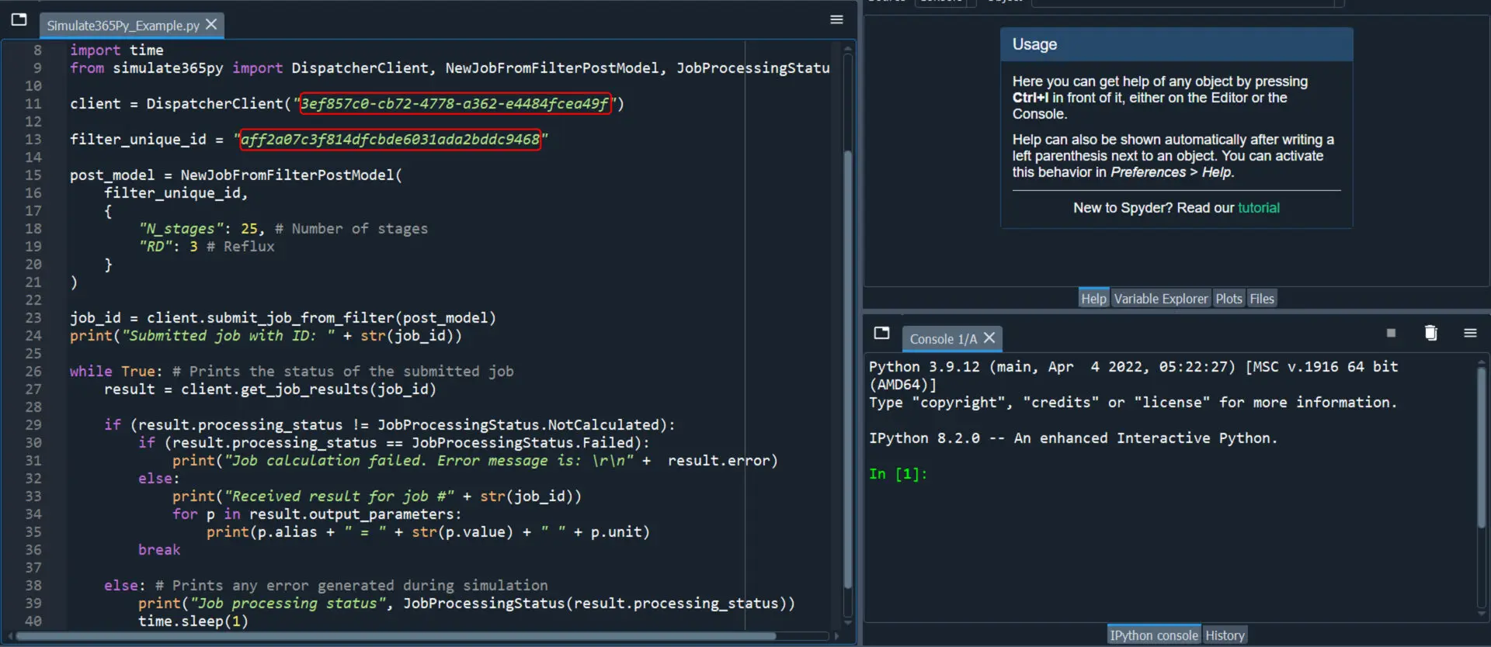Viewport: 1491px width, 647px height.
Task: Click the Usage heading in Help pane
Action: [1034, 44]
